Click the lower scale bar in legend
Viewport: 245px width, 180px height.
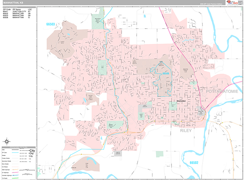pyautogui.click(x=27, y=174)
